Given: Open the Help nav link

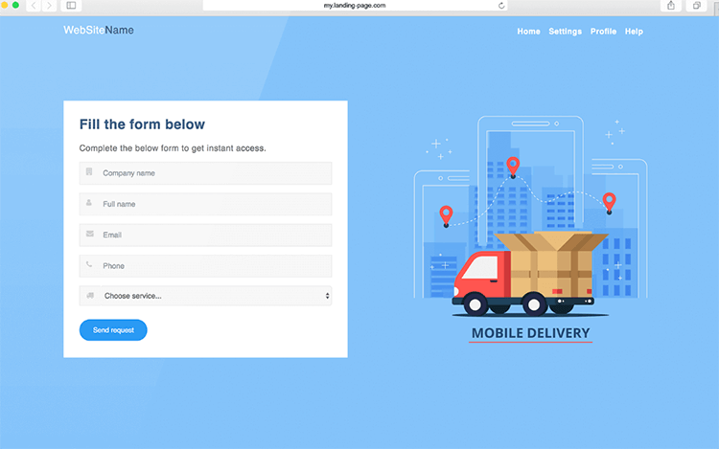Looking at the screenshot, I should [x=634, y=32].
